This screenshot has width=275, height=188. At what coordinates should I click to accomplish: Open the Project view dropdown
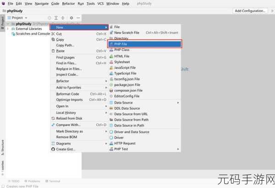point(17,18)
